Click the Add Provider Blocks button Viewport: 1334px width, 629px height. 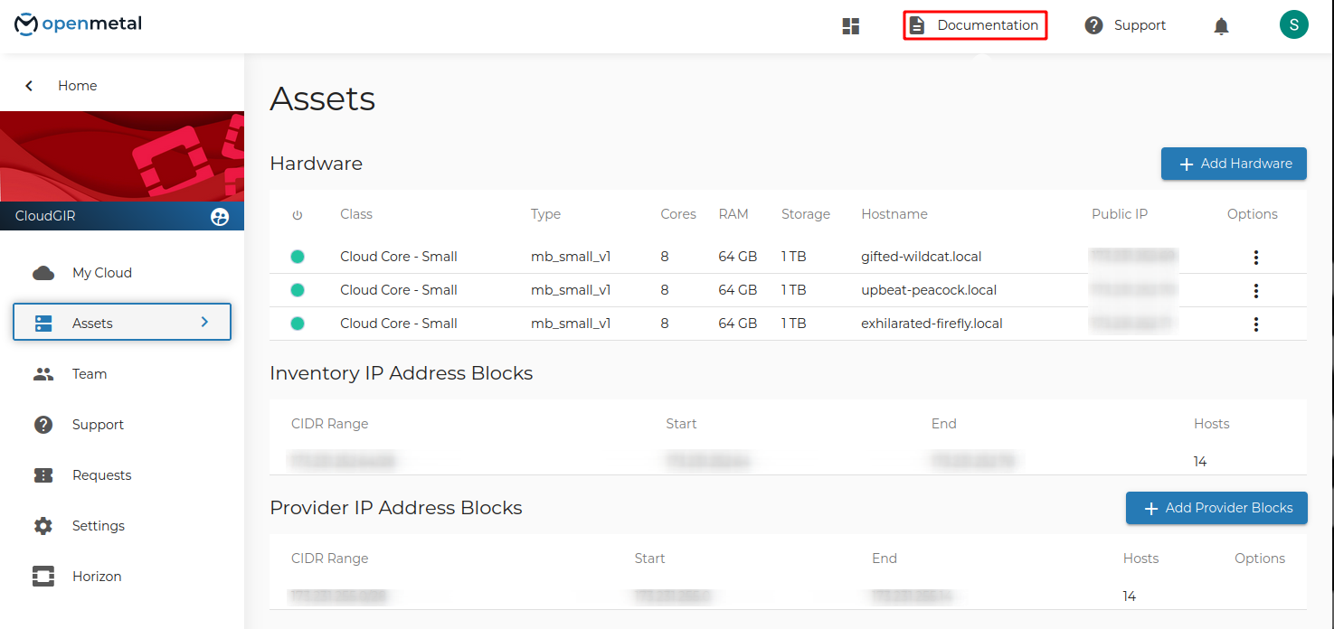pyautogui.click(x=1216, y=508)
